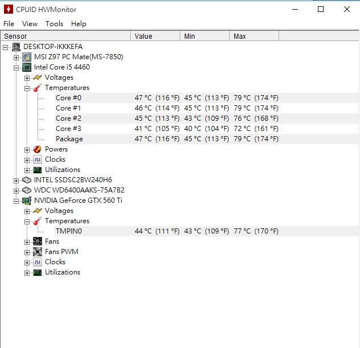This screenshot has height=348, width=360.
Task: Expand the CPU Voltages node
Action: click(x=27, y=78)
